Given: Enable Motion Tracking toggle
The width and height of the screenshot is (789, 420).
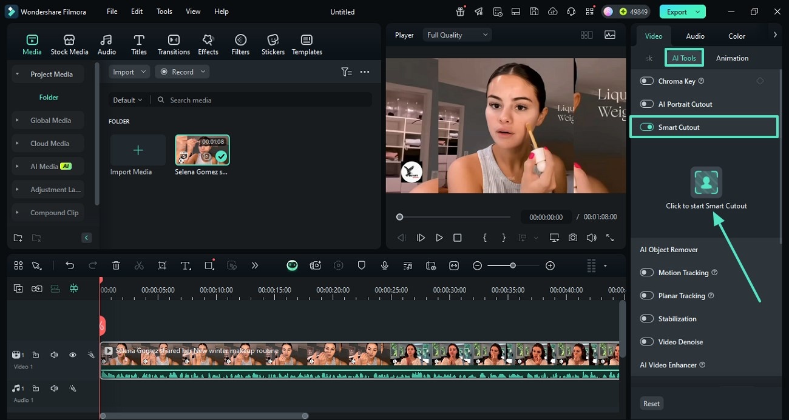Looking at the screenshot, I should [647, 273].
